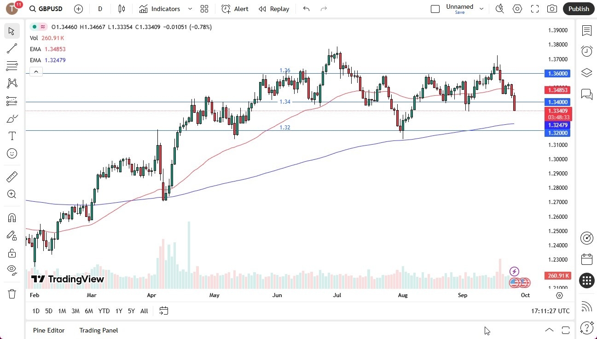Viewport: 597px width, 339px height.
Task: Open the Object Tree panel on right sidebar
Action: (586, 73)
